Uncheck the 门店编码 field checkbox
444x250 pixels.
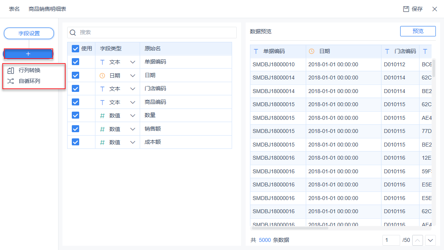pos(75,88)
